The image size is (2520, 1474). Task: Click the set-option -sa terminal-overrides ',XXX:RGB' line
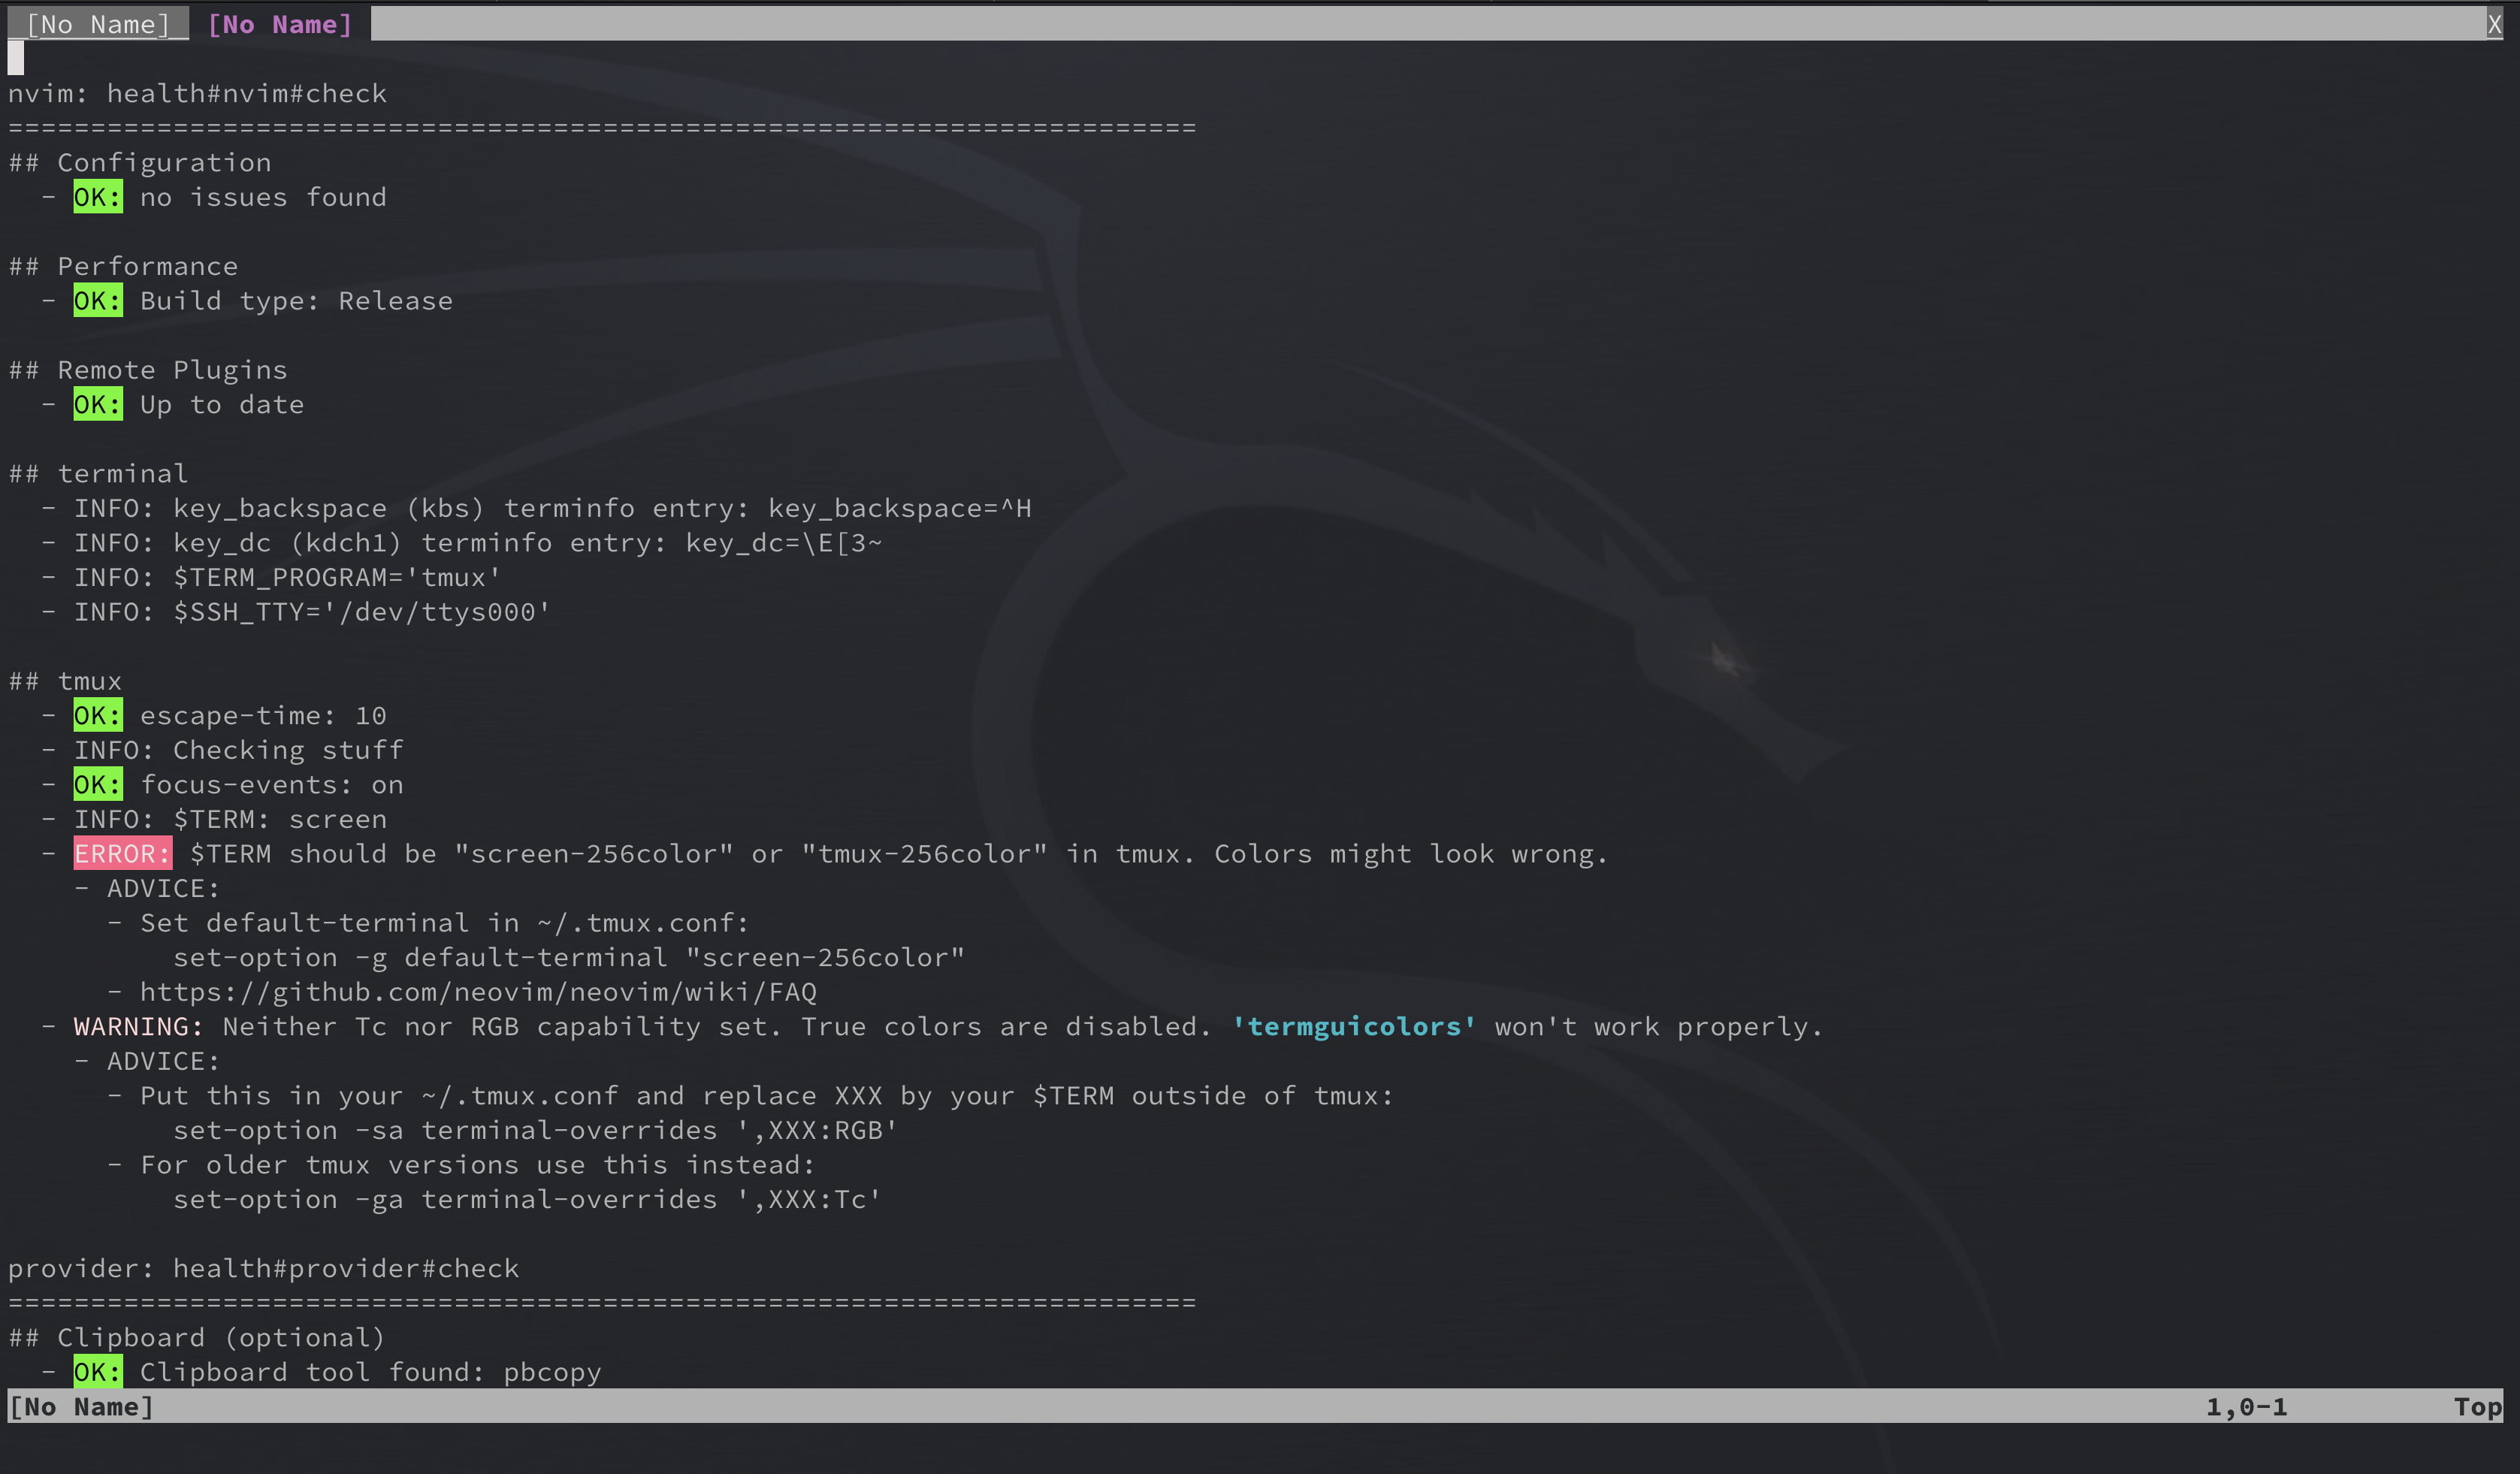pos(536,1130)
